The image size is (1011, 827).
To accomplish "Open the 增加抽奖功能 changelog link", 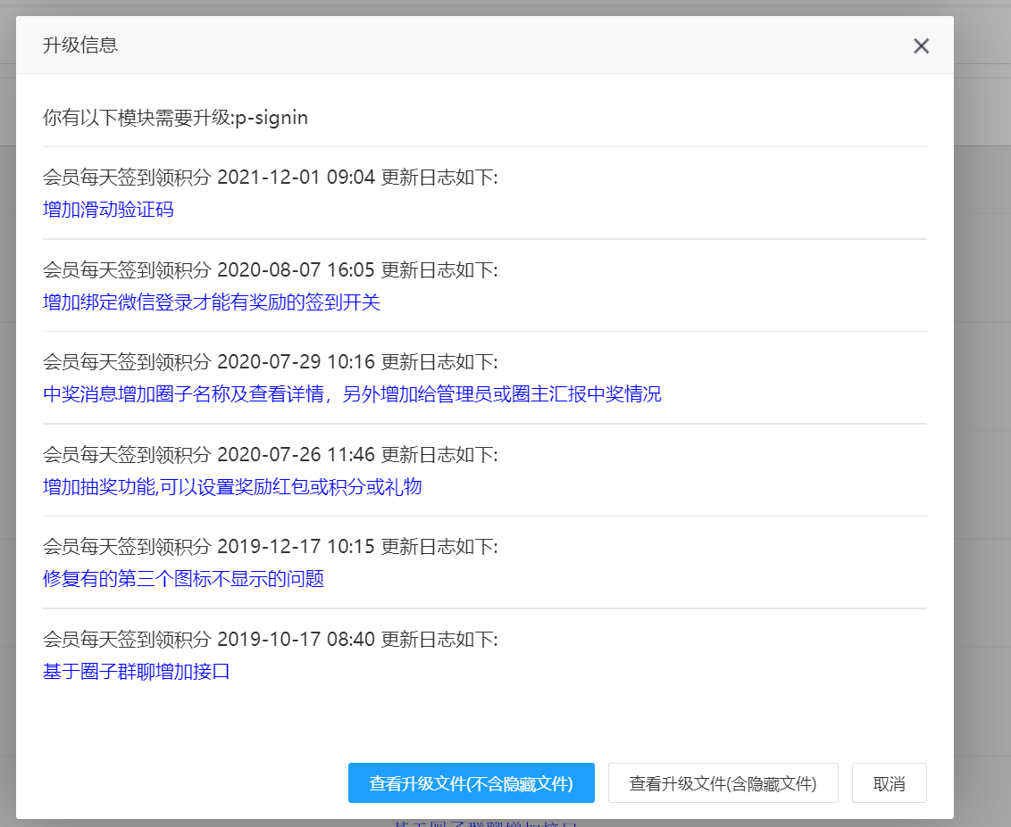I will tap(232, 487).
